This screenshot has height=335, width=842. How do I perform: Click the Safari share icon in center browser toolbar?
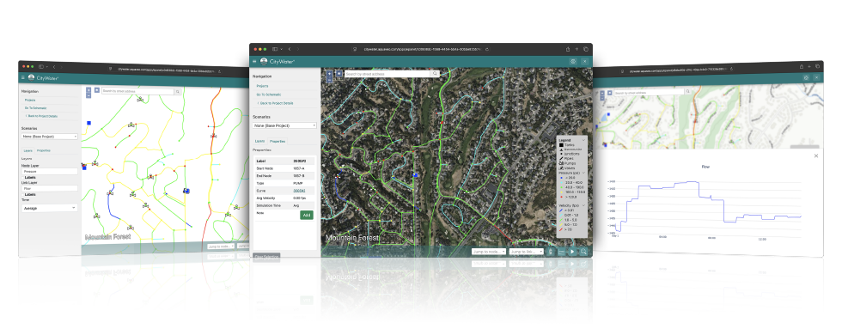(x=568, y=49)
